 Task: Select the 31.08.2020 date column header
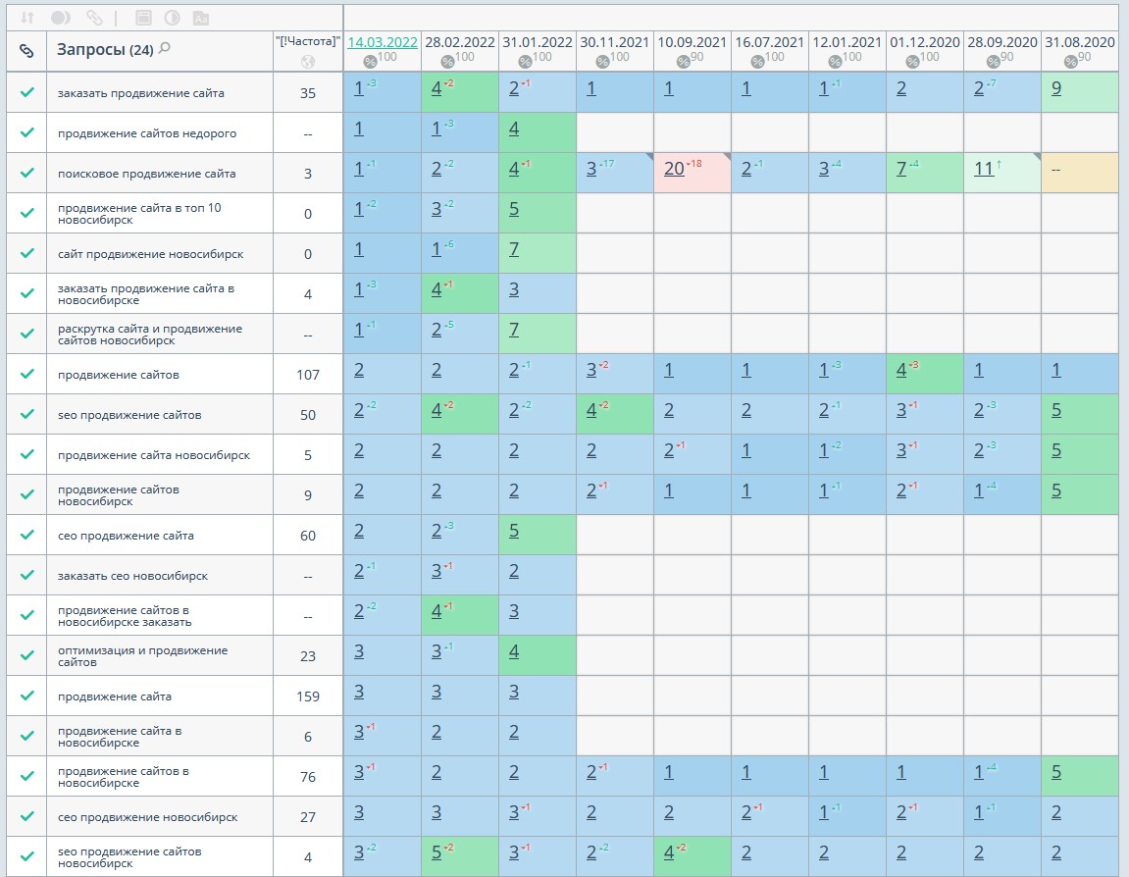[x=1079, y=42]
